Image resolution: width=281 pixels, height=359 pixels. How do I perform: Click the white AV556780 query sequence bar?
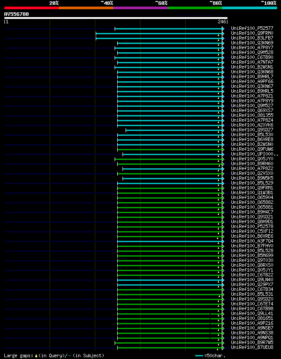click(116, 18)
